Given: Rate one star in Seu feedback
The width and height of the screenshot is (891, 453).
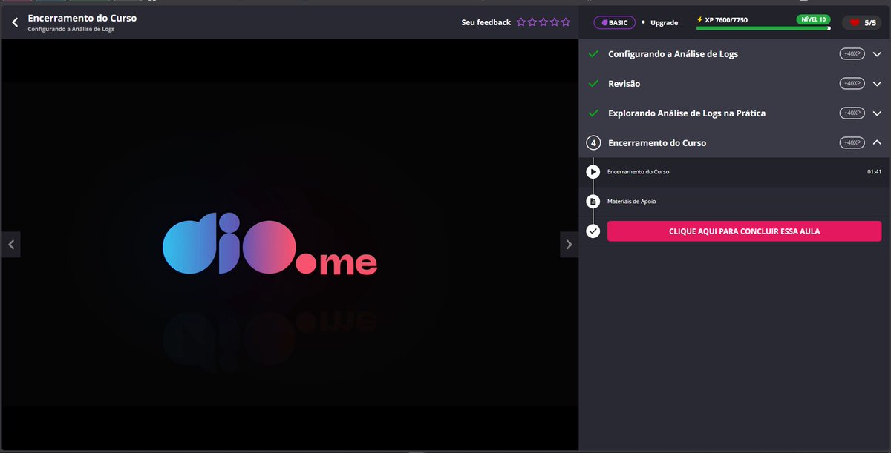Looking at the screenshot, I should pos(521,22).
